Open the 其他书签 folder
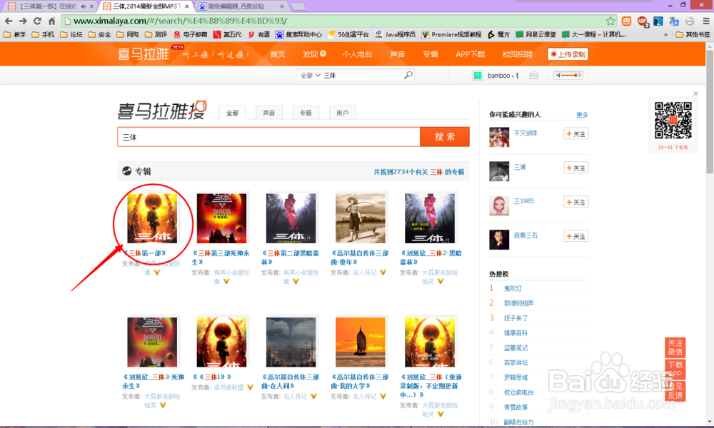The height and width of the screenshot is (428, 714). (693, 34)
